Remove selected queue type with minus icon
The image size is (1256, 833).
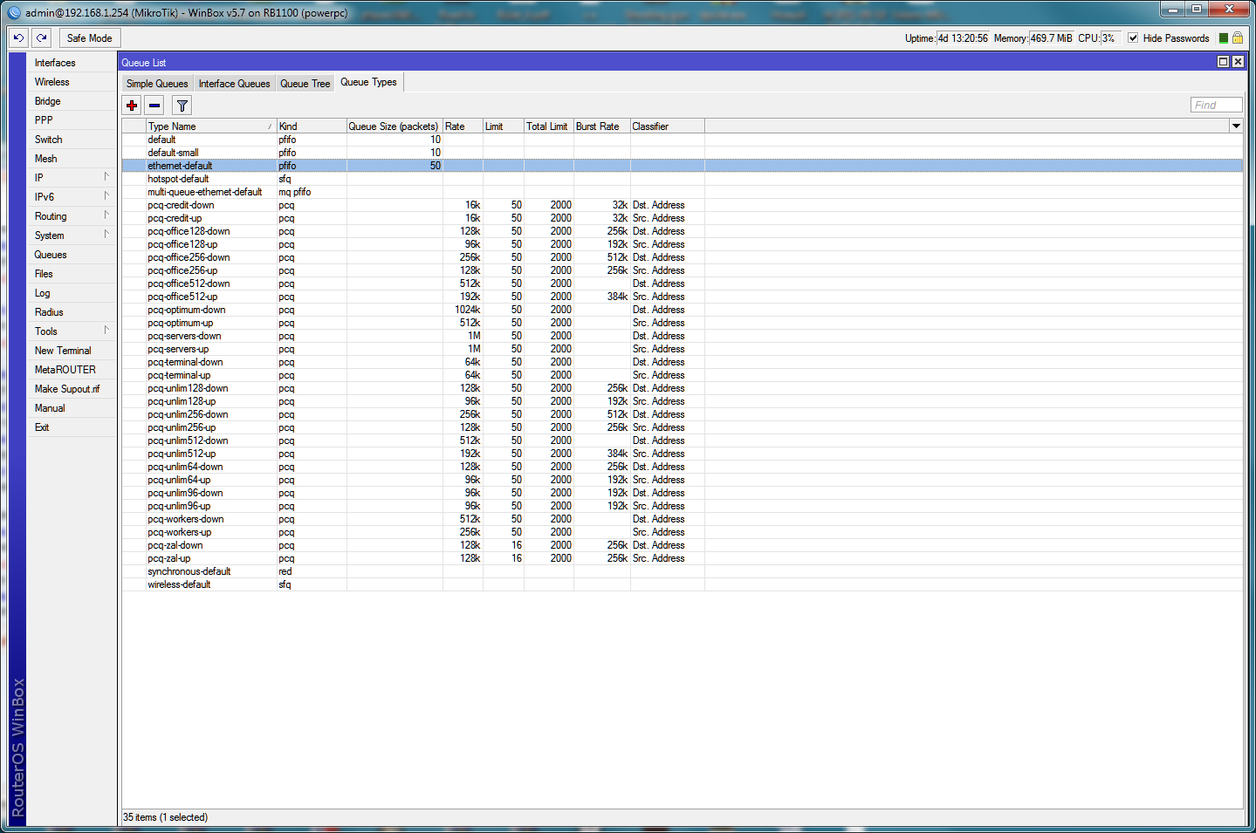pos(154,106)
